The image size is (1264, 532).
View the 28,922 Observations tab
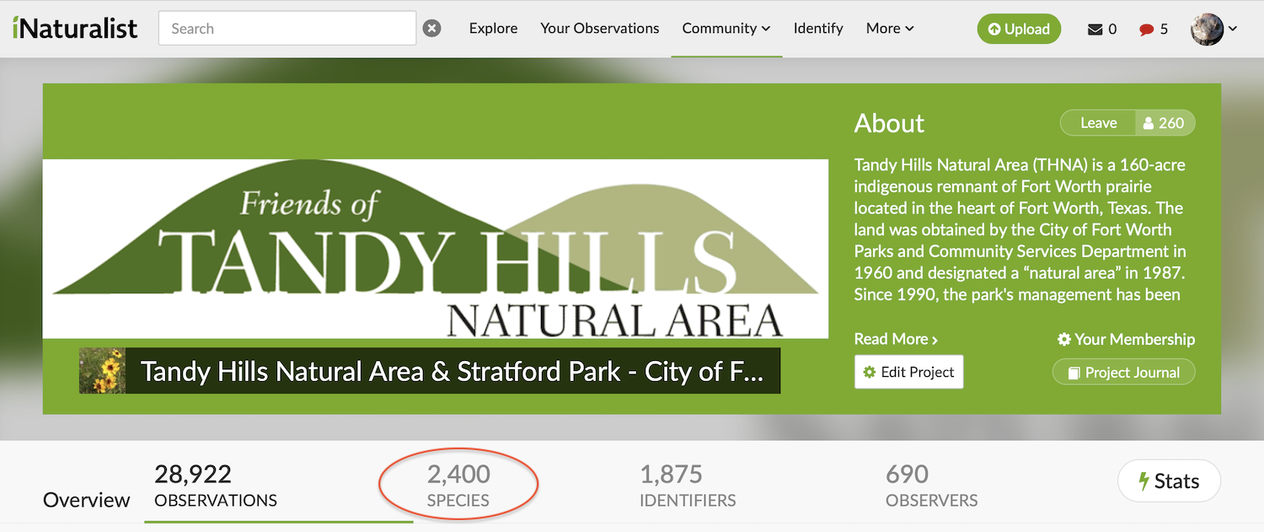pos(216,486)
